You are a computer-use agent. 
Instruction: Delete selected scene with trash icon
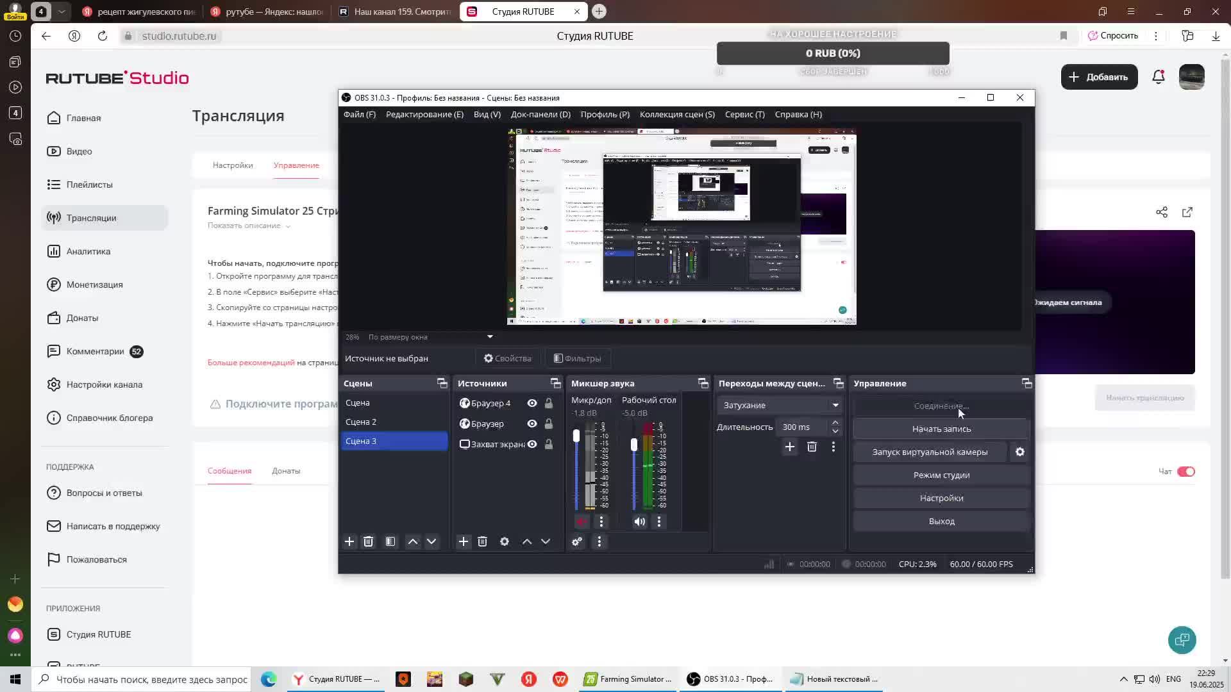(369, 542)
